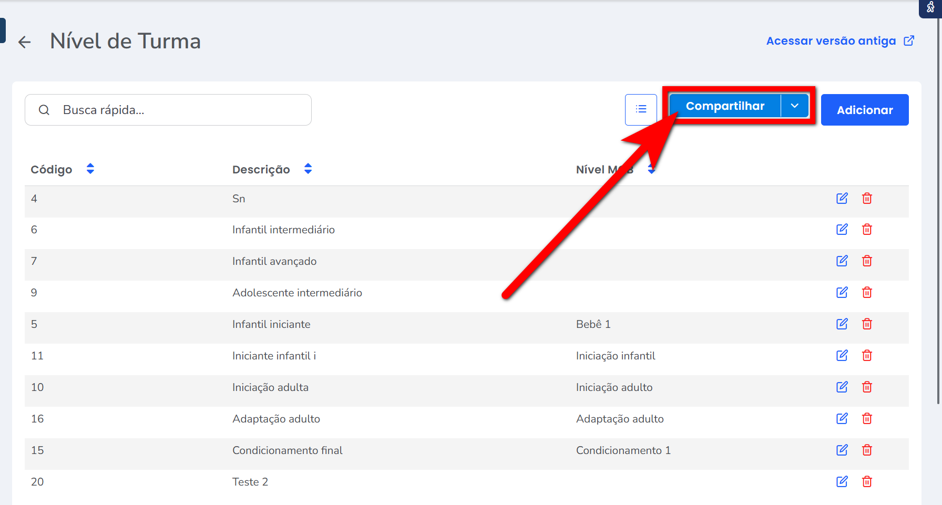Viewport: 942px width, 505px height.
Task: Expand the Compartilhar dropdown arrow
Action: [795, 106]
